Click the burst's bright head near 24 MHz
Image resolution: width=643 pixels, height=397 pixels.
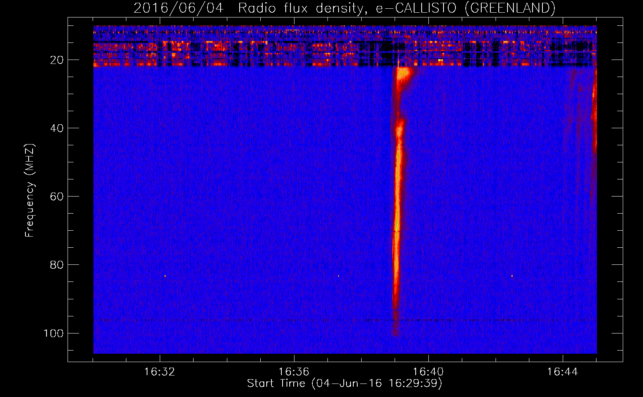[x=404, y=74]
